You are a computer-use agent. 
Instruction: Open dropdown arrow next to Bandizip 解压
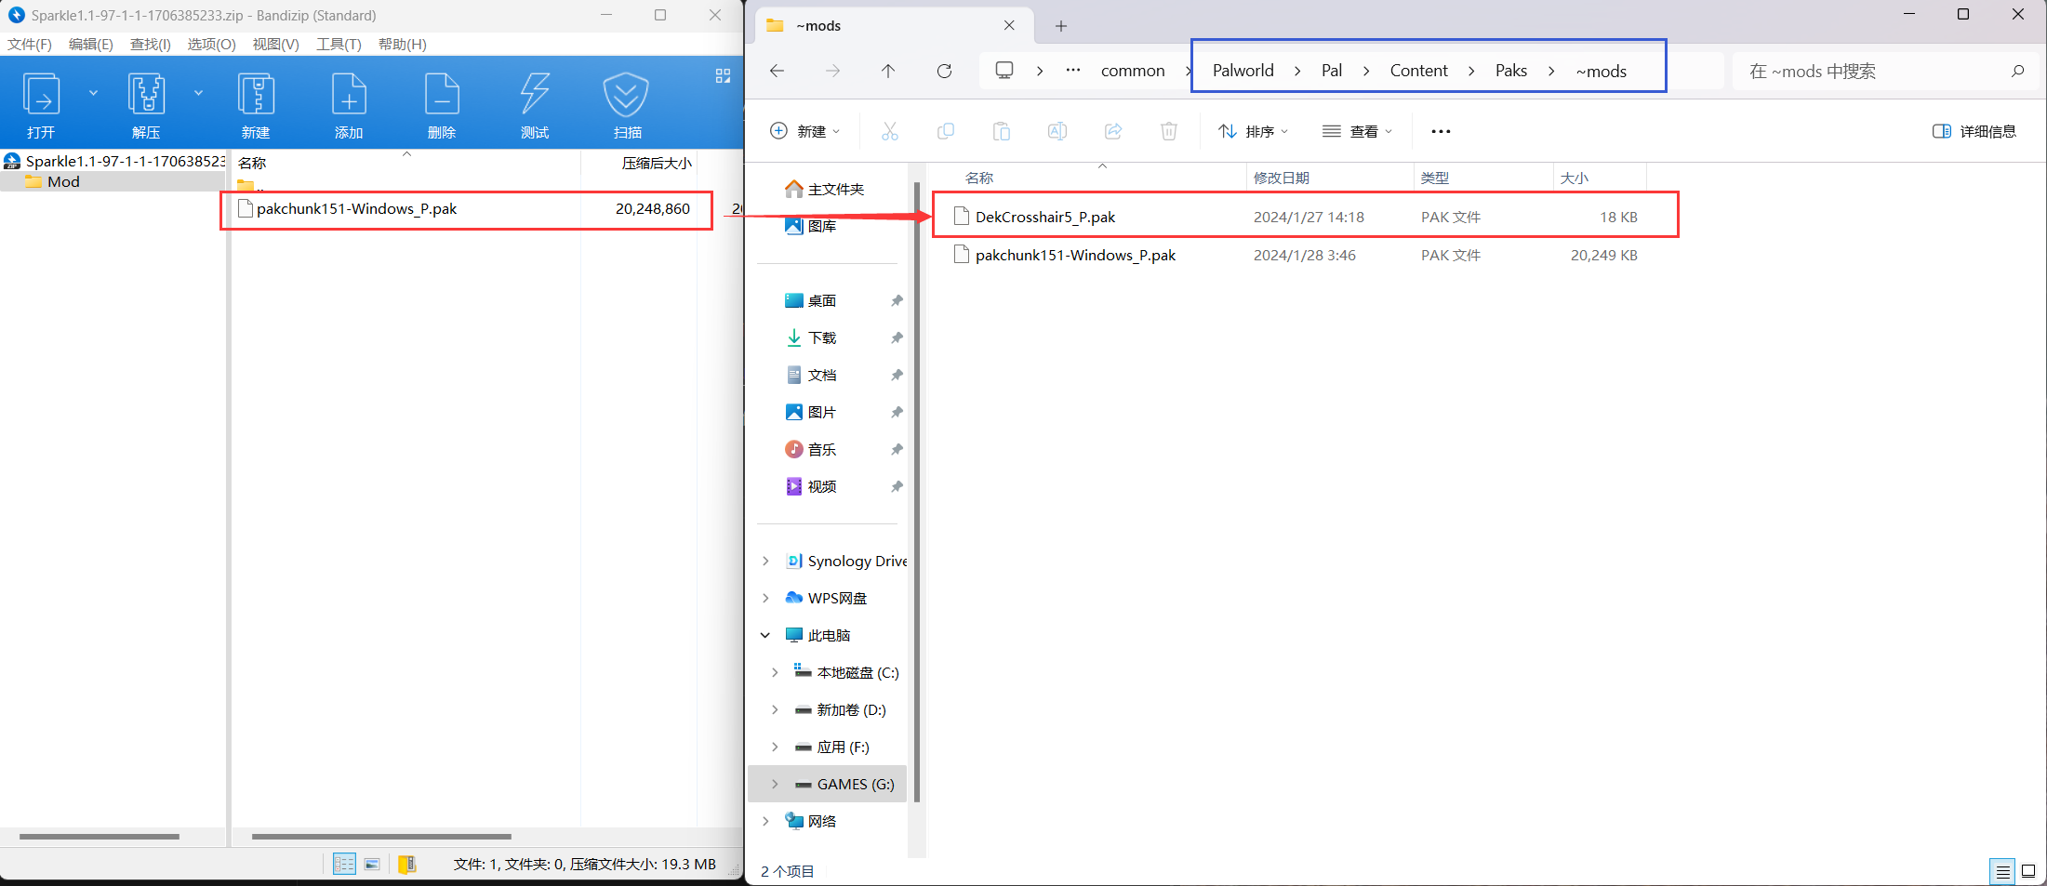point(198,93)
